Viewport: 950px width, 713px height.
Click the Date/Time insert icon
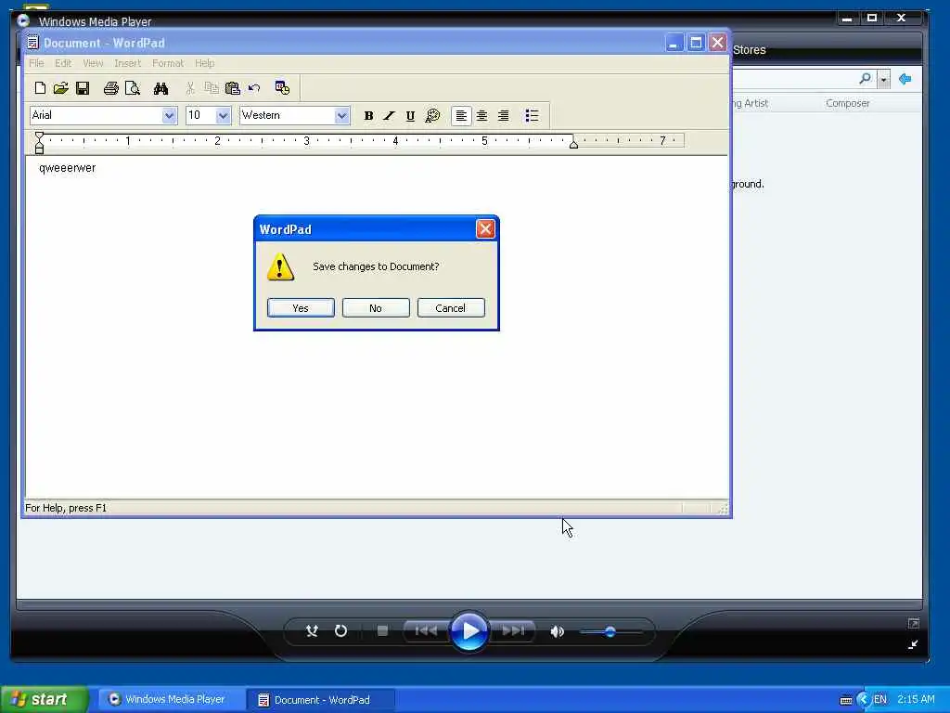(x=282, y=88)
